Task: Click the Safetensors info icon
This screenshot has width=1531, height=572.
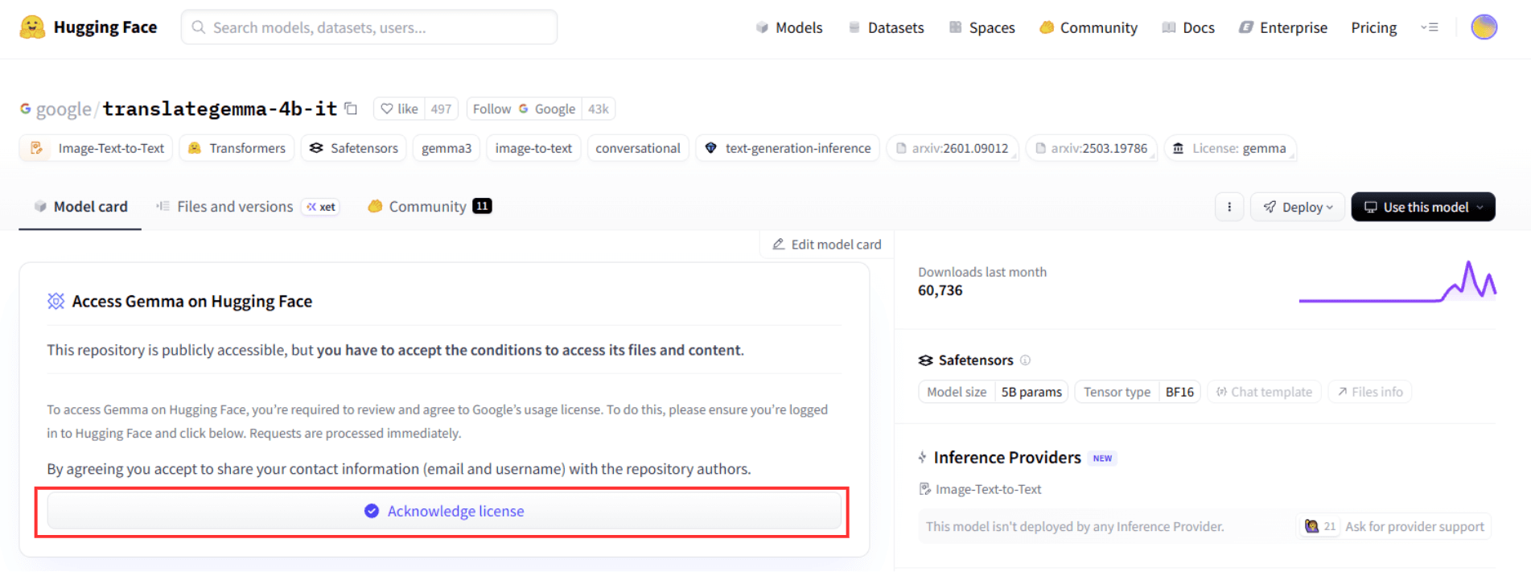Action: (x=1025, y=360)
